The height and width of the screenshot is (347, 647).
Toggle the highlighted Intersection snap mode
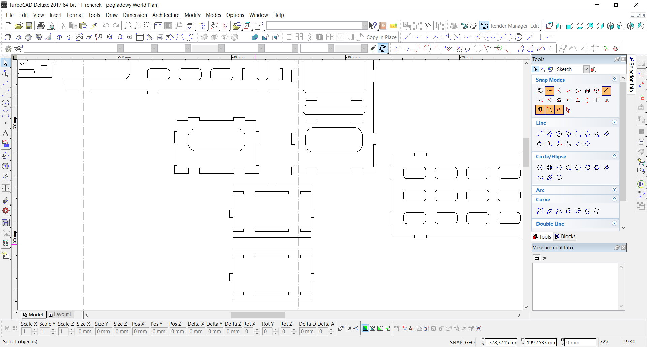[x=606, y=91]
